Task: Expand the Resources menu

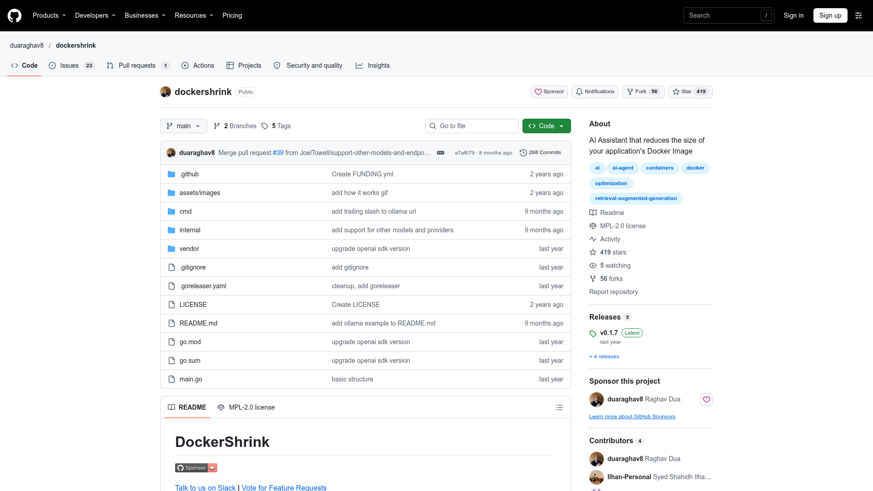Action: point(194,15)
